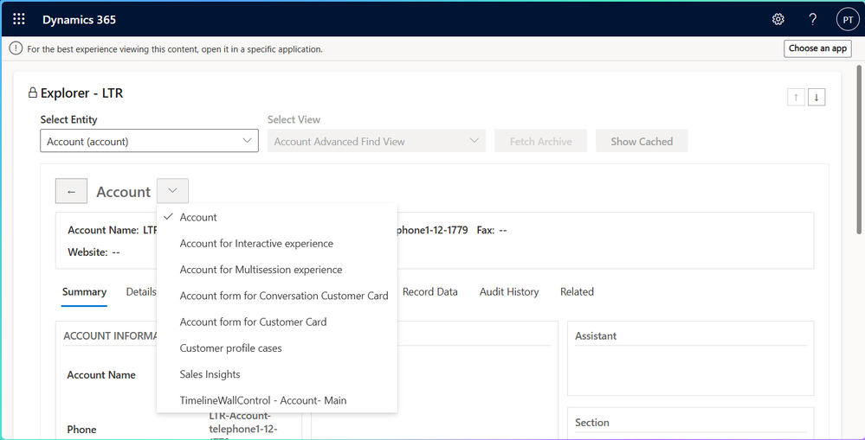Open the Related tab
This screenshot has width=865, height=440.
[577, 292]
